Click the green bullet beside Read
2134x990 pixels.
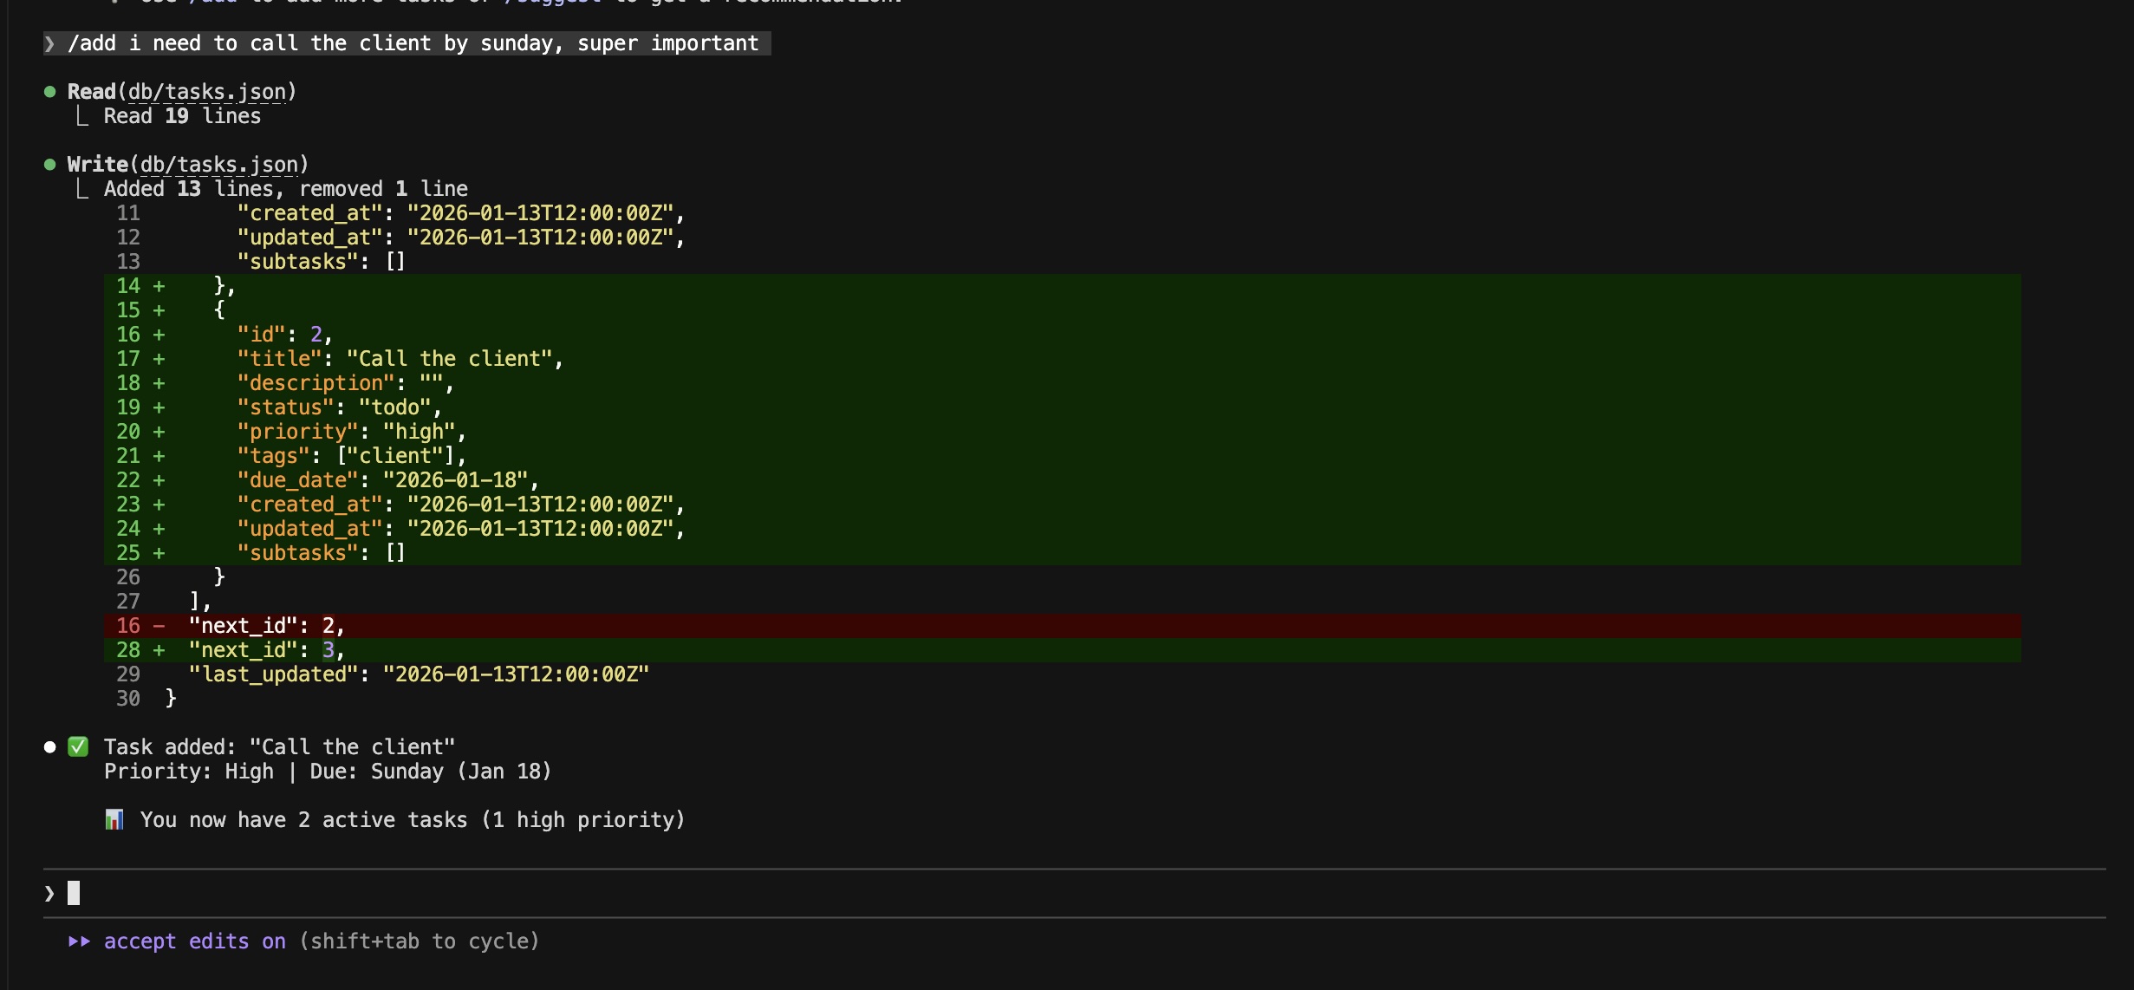coord(49,91)
